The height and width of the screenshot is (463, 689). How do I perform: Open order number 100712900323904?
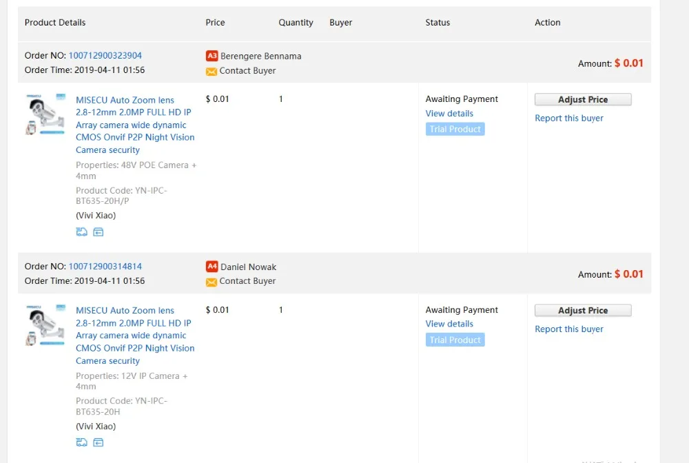(105, 55)
